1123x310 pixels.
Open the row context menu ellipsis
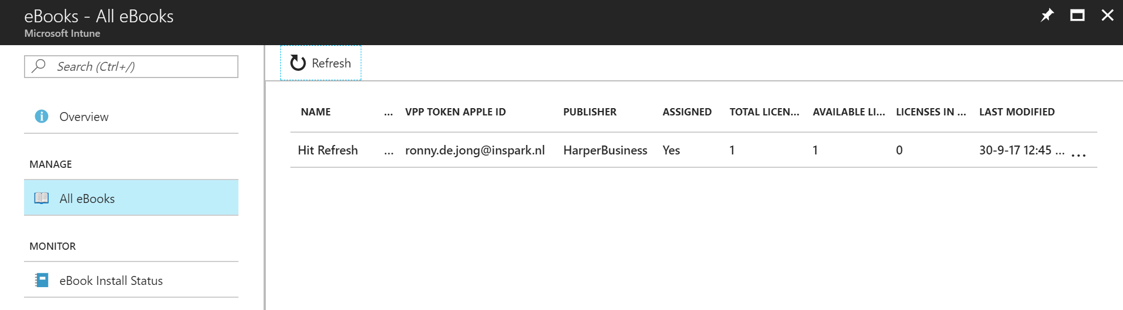[x=1079, y=155]
